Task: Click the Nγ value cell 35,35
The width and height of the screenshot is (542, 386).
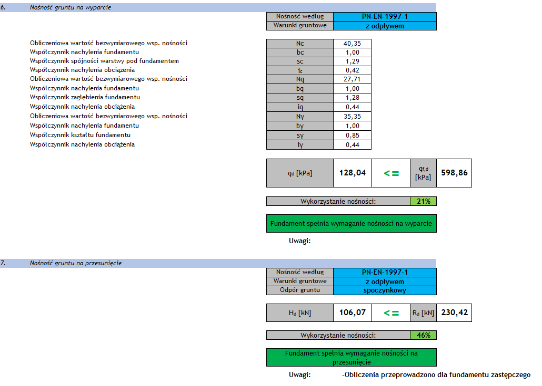Action: pyautogui.click(x=352, y=117)
